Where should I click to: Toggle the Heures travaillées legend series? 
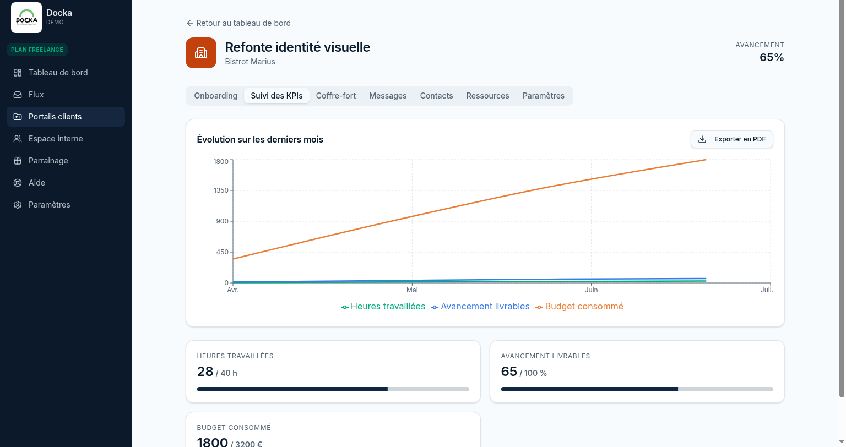click(383, 307)
